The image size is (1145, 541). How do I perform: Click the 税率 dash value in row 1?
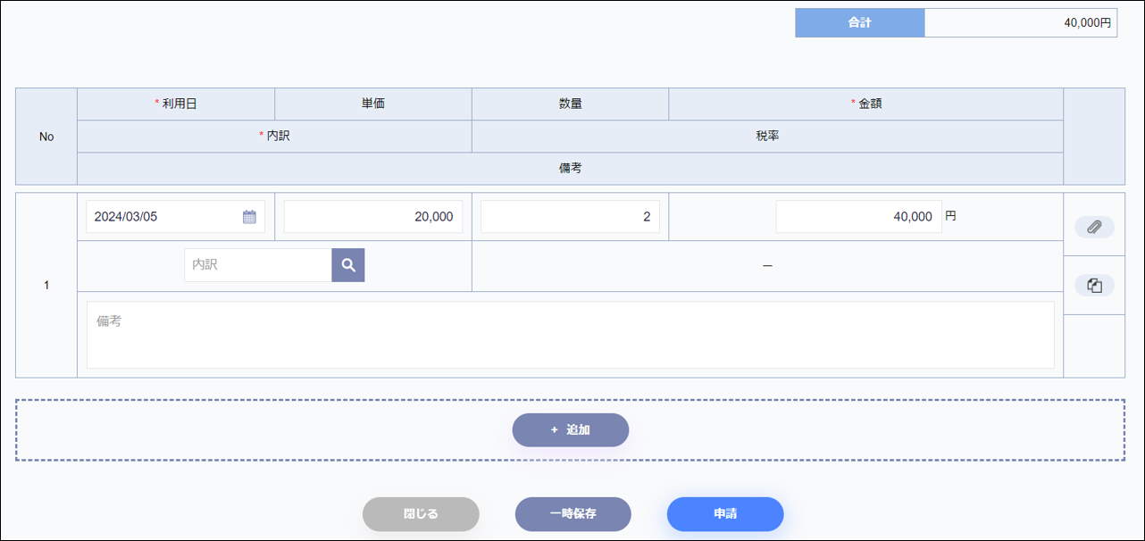[767, 266]
